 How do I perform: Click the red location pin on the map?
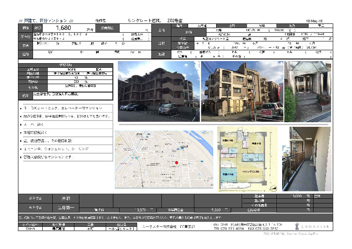(176, 163)
